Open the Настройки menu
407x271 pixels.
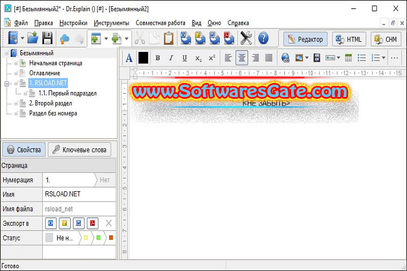[x=73, y=23]
